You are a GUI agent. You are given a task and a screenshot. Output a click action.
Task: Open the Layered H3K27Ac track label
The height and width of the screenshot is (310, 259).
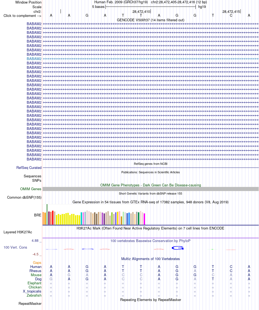pyautogui.click(x=18, y=232)
